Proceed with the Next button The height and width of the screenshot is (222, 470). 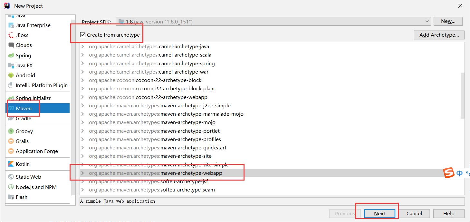379,214
